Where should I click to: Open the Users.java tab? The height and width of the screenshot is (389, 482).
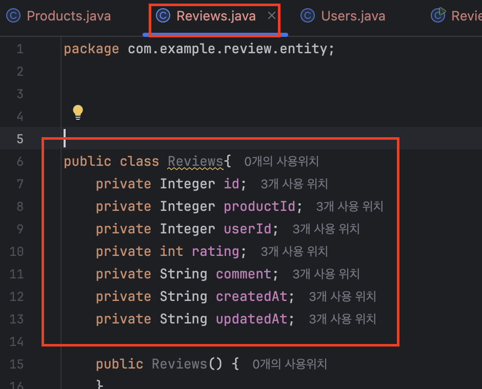(x=343, y=16)
